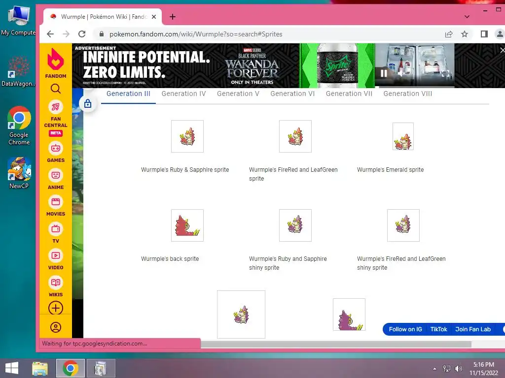The image size is (505, 378).
Task: Open the taskbar clock and date
Action: coord(484,369)
